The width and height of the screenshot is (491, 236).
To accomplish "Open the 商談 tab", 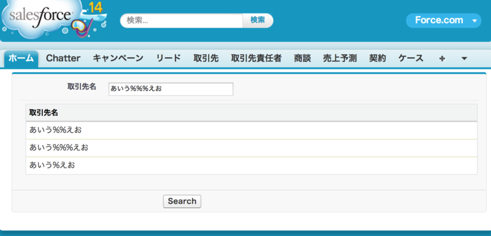I will (x=302, y=58).
